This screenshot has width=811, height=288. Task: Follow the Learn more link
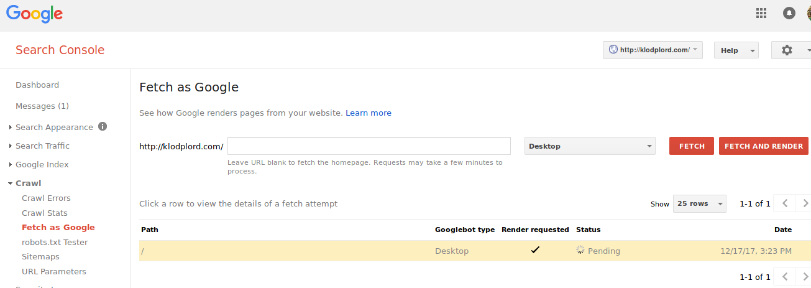point(369,113)
